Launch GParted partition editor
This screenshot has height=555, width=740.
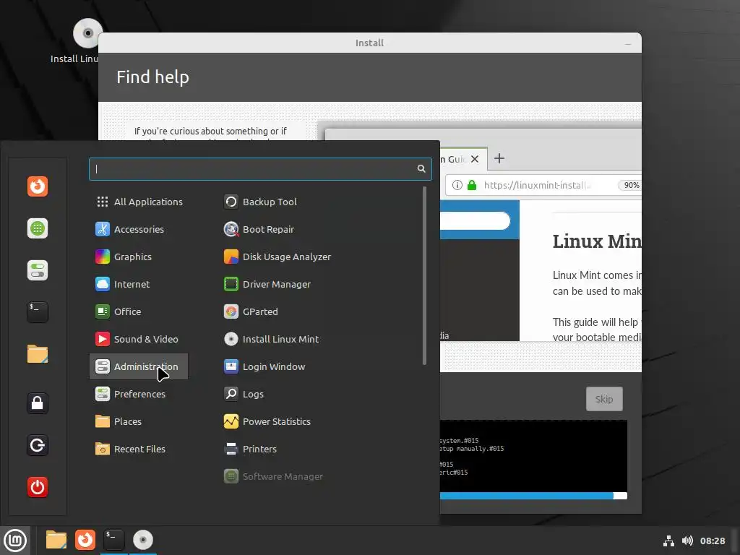point(251,311)
